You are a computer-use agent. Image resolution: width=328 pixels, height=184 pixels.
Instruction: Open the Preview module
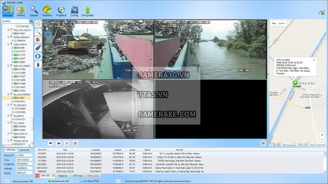[8, 11]
